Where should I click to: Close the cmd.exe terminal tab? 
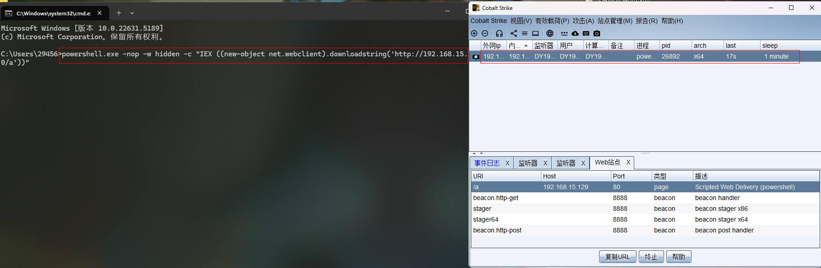(x=100, y=13)
